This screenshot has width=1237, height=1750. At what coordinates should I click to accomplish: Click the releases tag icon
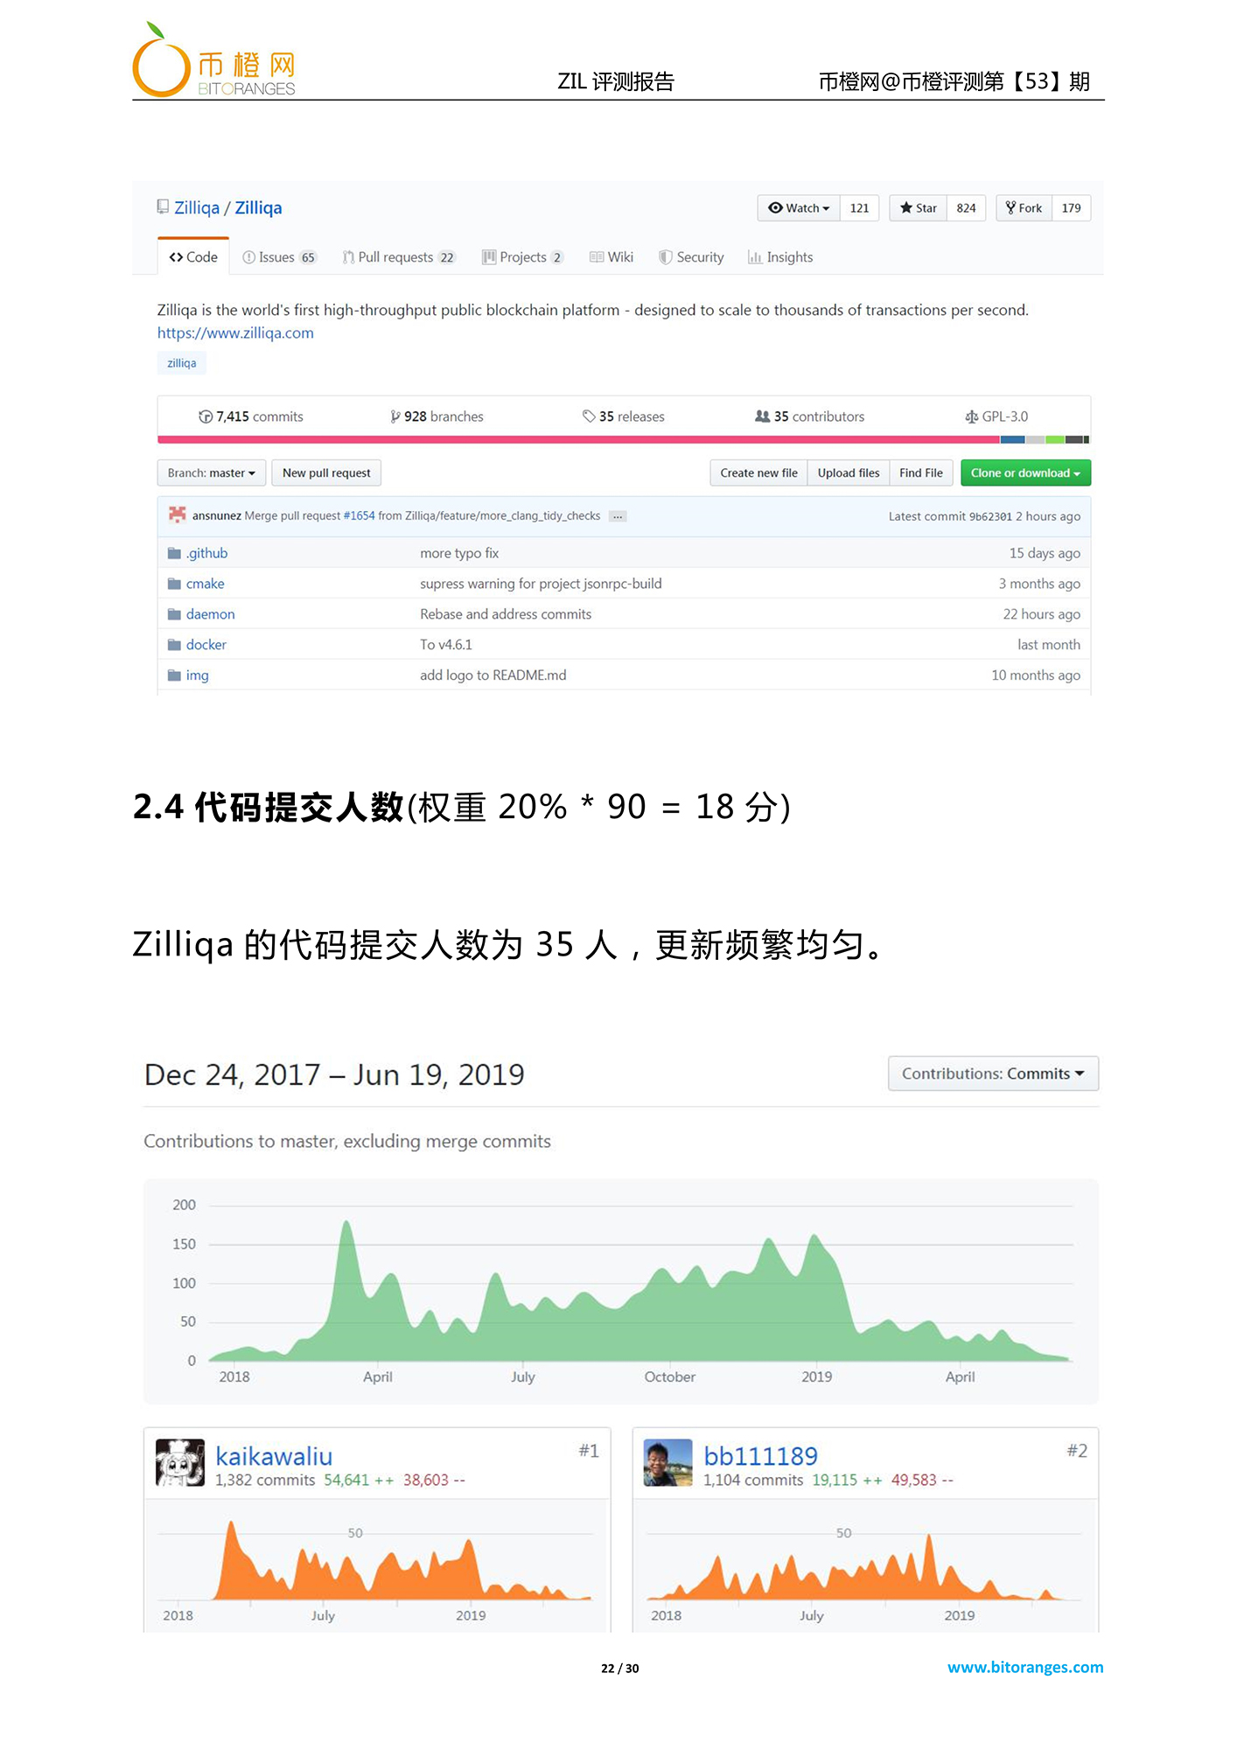[x=590, y=416]
